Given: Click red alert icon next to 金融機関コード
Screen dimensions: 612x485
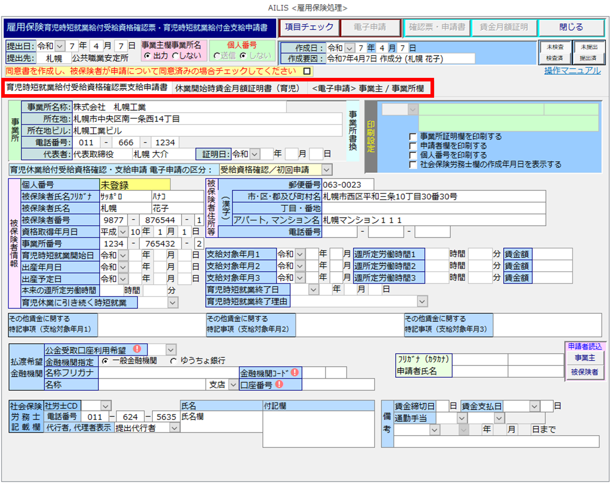Looking at the screenshot, I should [295, 372].
